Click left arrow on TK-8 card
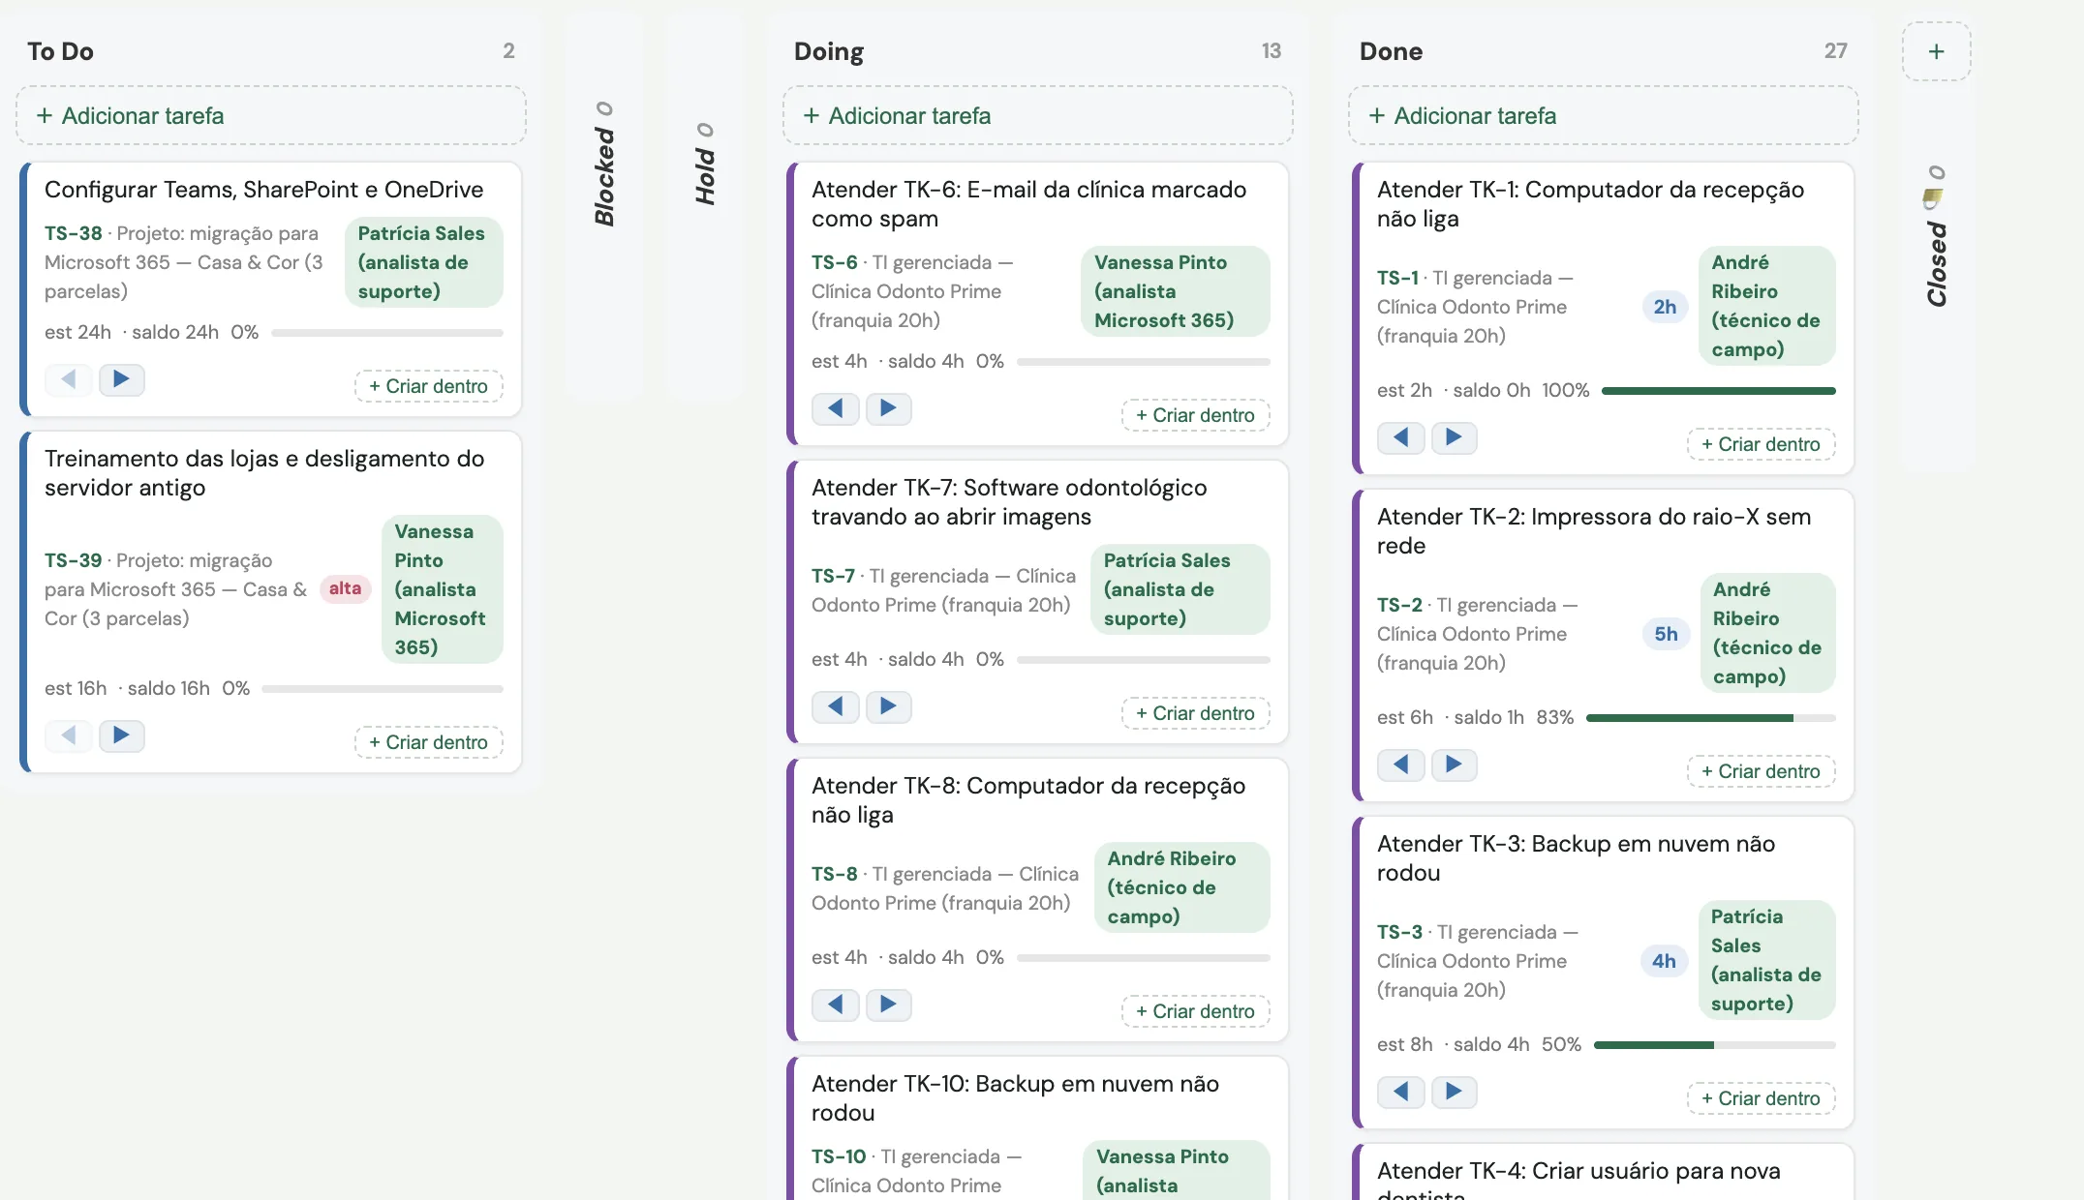The width and height of the screenshot is (2084, 1200). tap(836, 1005)
